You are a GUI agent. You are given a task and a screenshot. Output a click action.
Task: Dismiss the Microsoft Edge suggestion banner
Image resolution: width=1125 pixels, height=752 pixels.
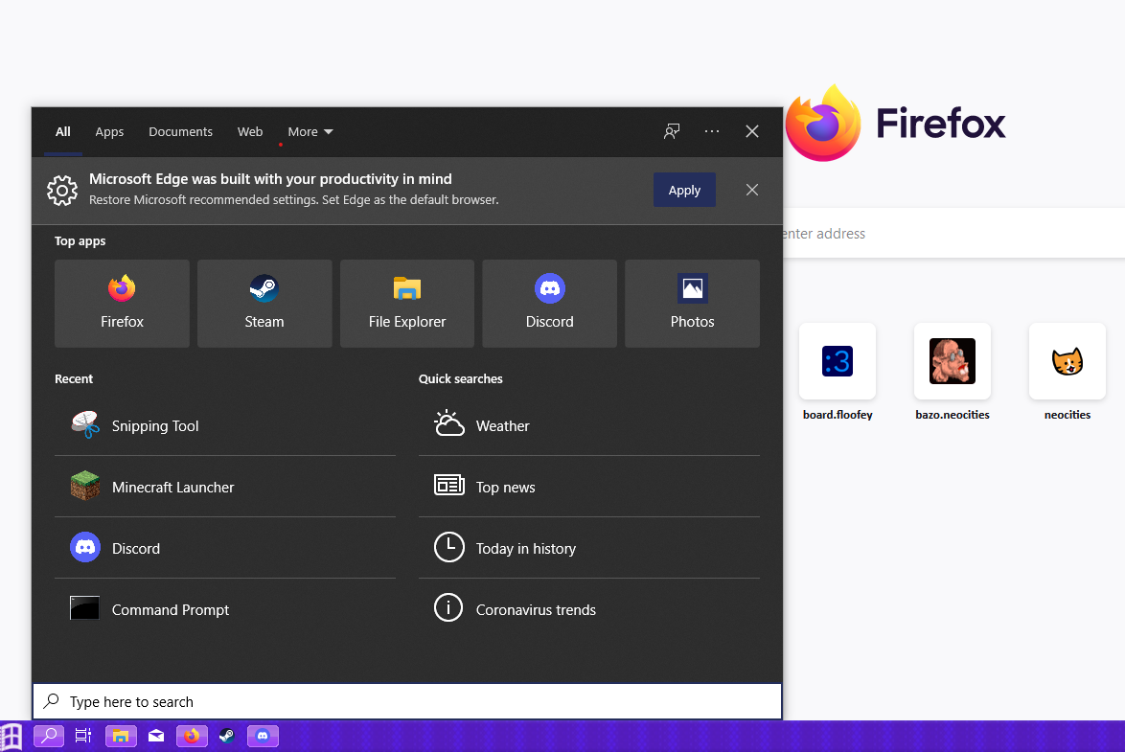[752, 190]
